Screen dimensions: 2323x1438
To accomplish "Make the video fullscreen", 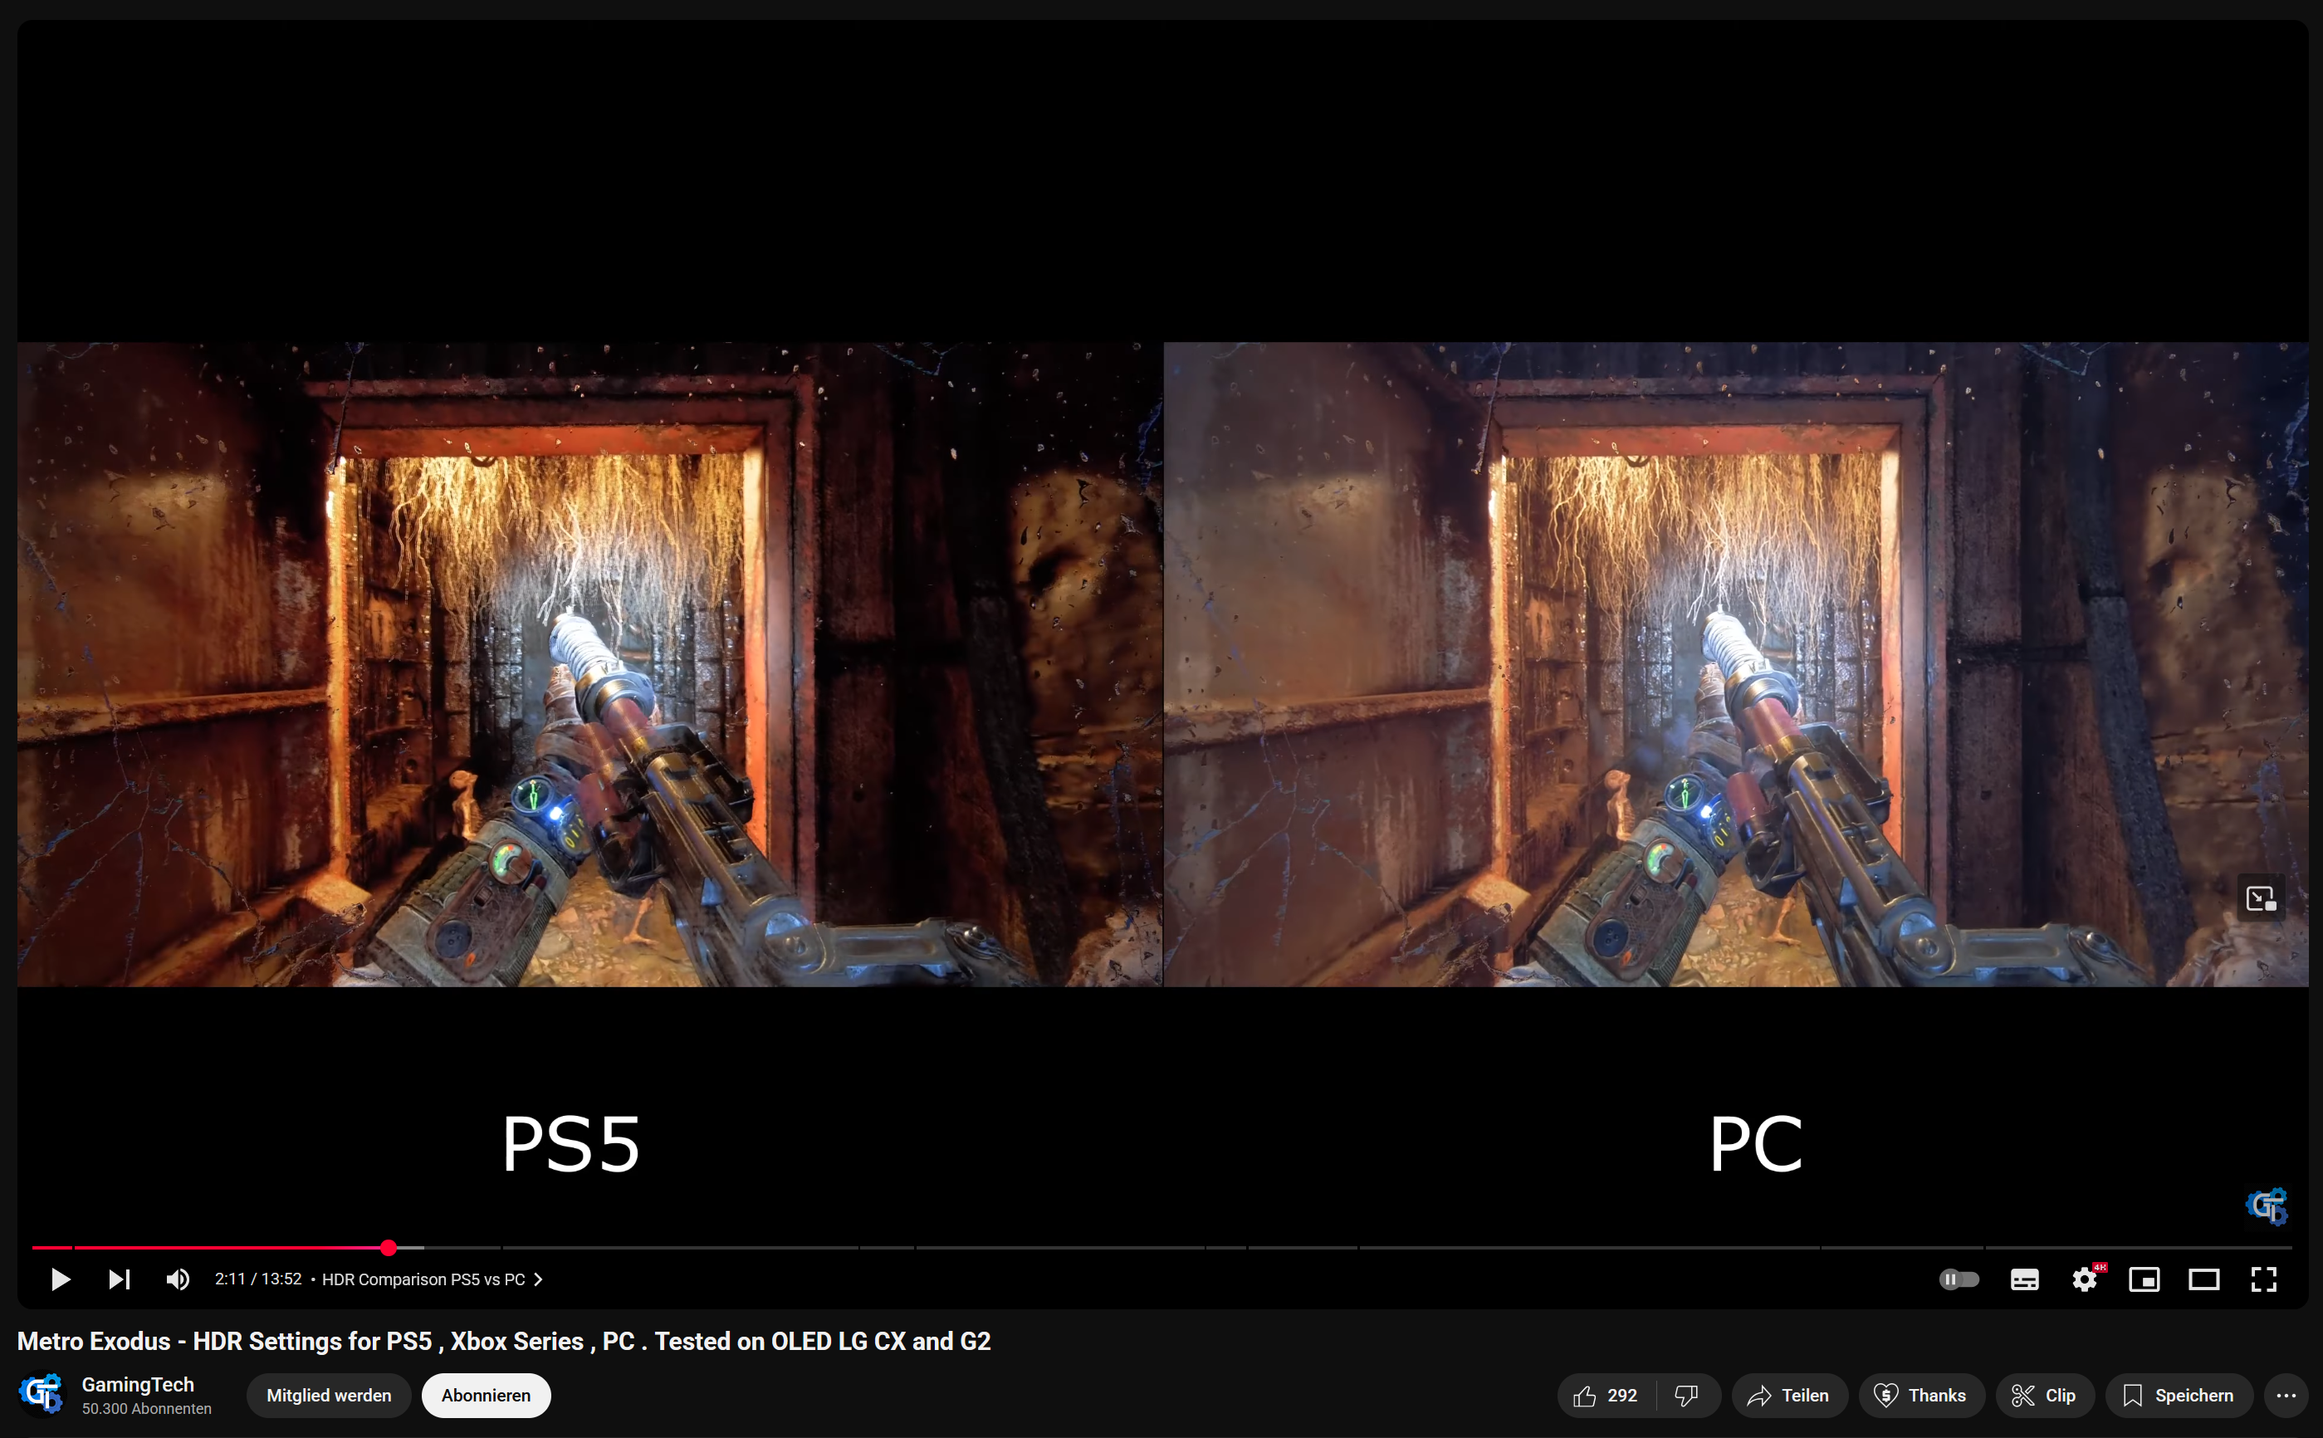I will [2264, 1279].
